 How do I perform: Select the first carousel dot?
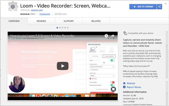[57, 28]
